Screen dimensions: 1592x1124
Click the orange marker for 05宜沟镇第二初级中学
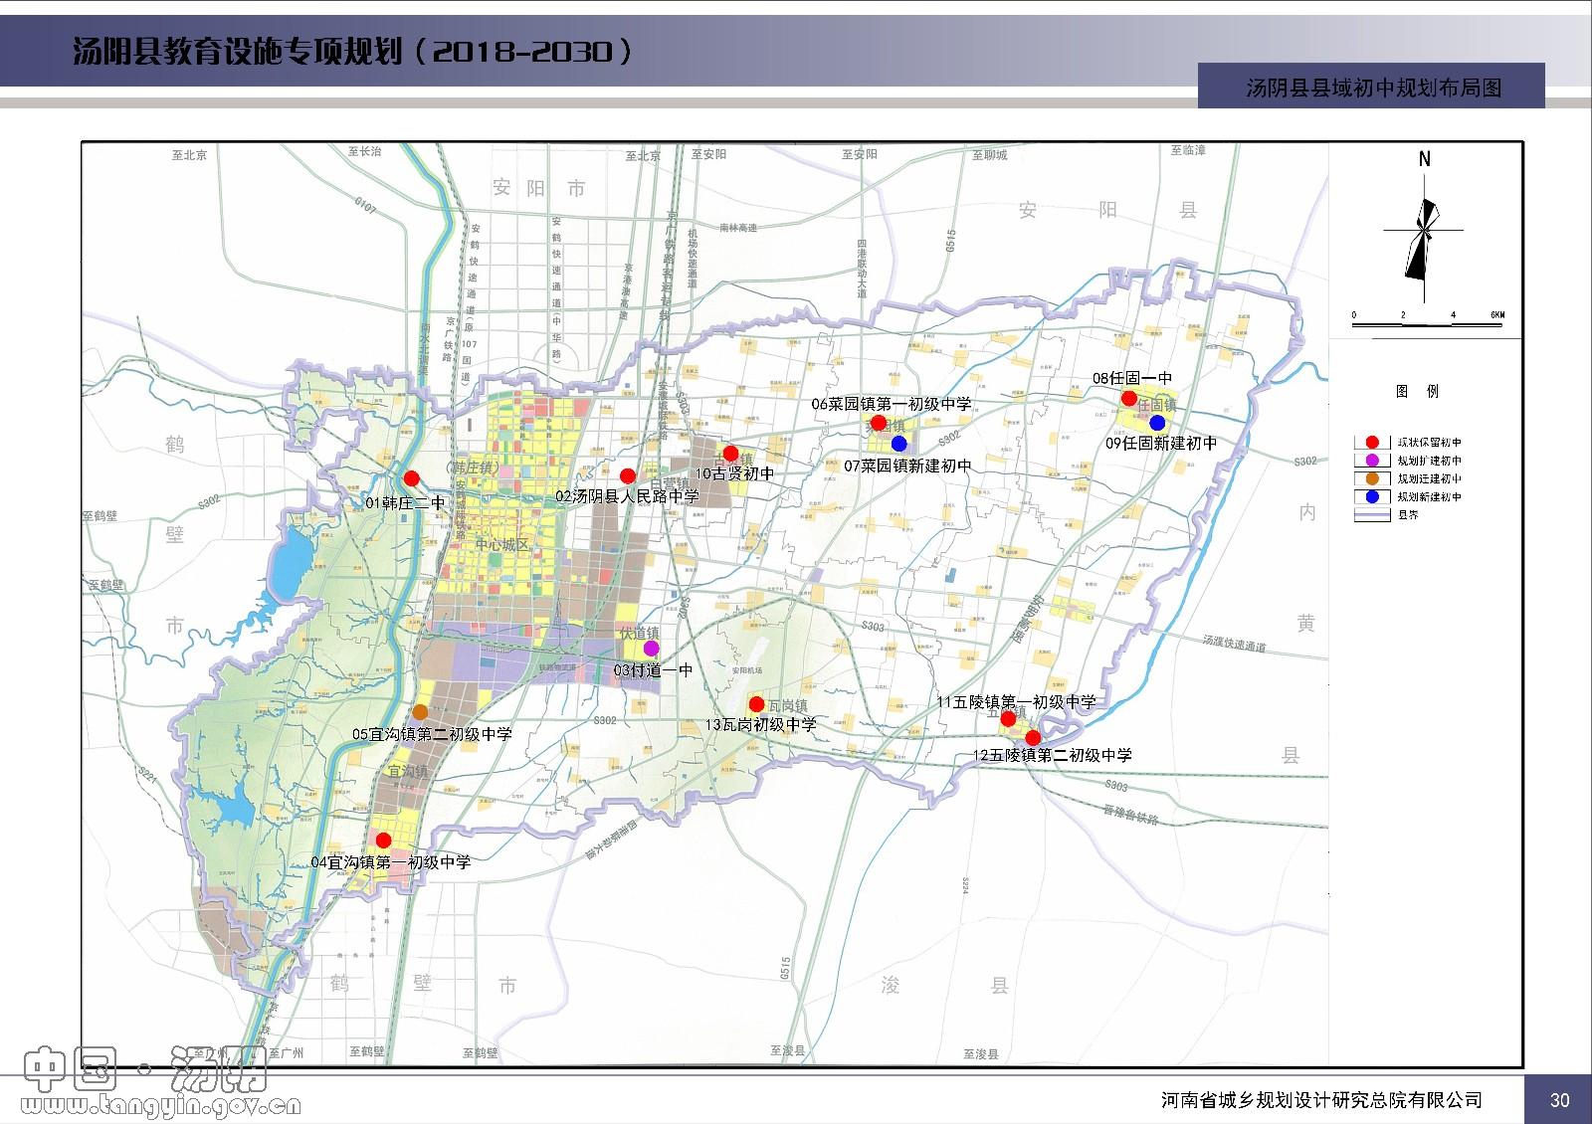(420, 712)
